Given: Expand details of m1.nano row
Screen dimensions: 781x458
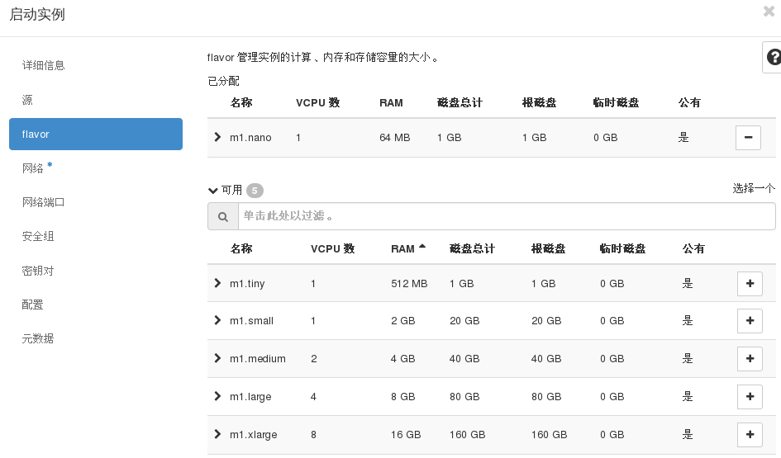Looking at the screenshot, I should (x=217, y=137).
